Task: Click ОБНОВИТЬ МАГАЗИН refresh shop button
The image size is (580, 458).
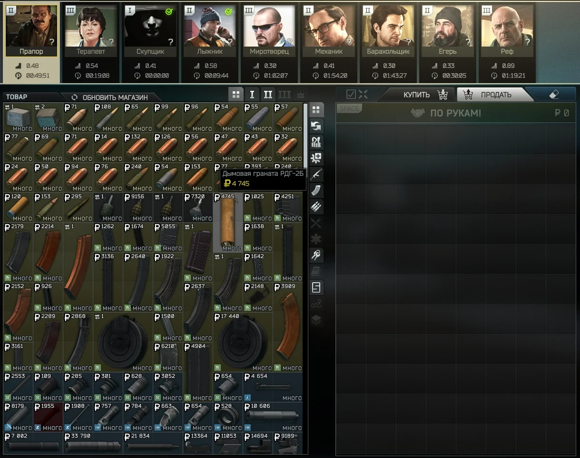Action: 110,97
